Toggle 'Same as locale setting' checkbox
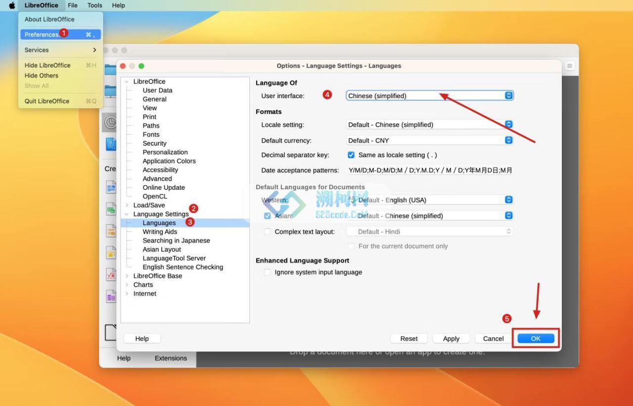The image size is (633, 406). [x=351, y=155]
